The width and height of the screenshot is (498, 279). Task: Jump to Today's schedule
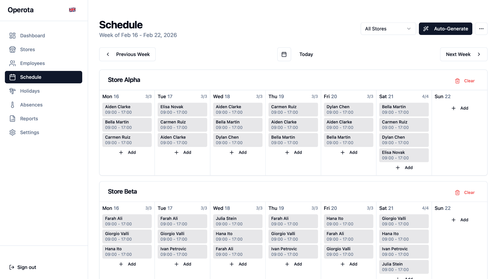(x=306, y=54)
